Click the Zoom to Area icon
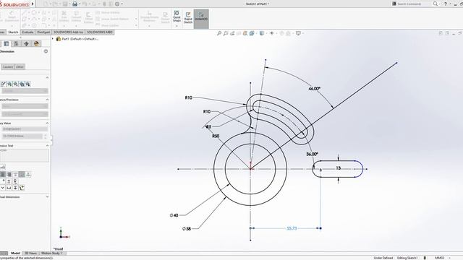 [x=226, y=33]
